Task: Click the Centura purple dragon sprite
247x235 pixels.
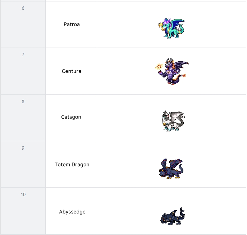Action: click(172, 71)
